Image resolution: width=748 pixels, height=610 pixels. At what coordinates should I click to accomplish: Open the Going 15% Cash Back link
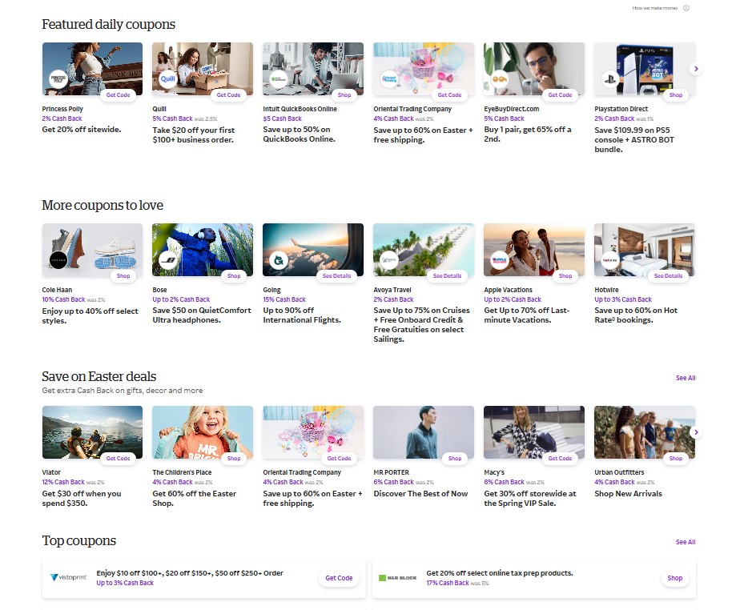284,299
